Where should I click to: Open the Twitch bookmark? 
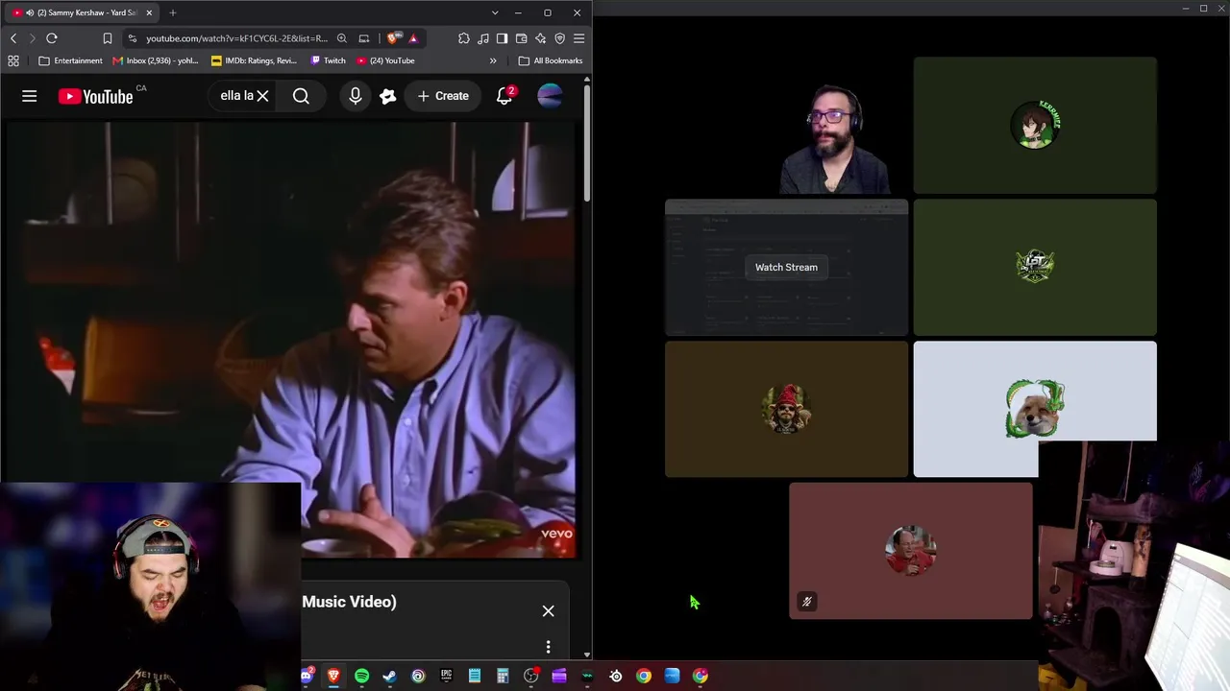pos(328,60)
